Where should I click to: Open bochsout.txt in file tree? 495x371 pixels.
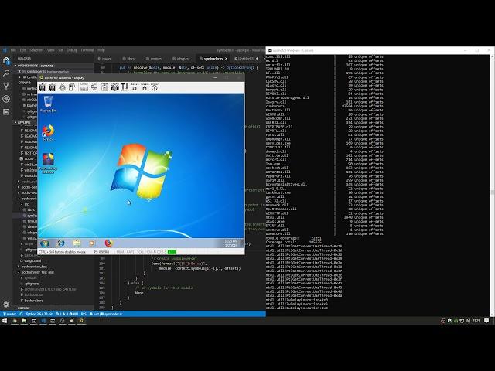33,295
